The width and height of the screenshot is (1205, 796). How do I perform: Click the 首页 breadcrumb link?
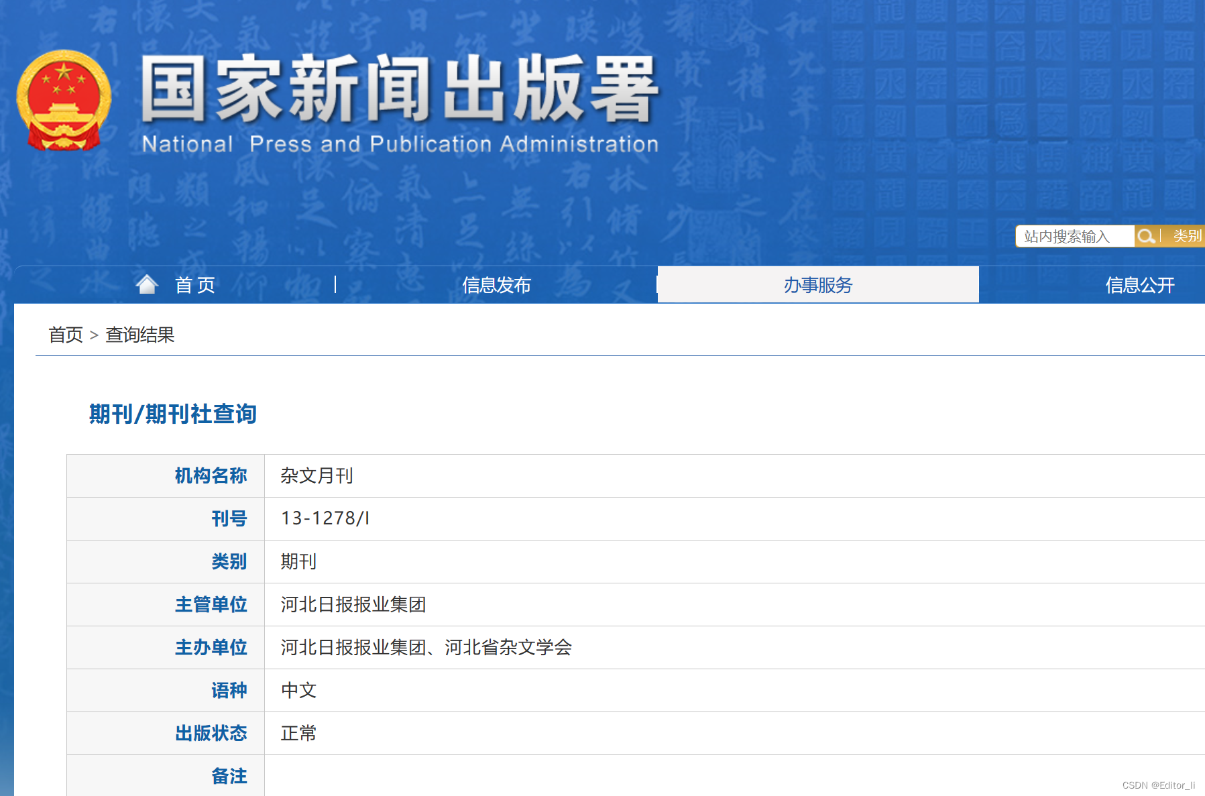[x=66, y=335]
